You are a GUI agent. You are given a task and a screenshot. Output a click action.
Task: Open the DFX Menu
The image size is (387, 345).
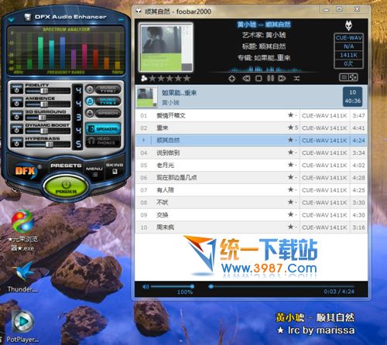[94, 171]
